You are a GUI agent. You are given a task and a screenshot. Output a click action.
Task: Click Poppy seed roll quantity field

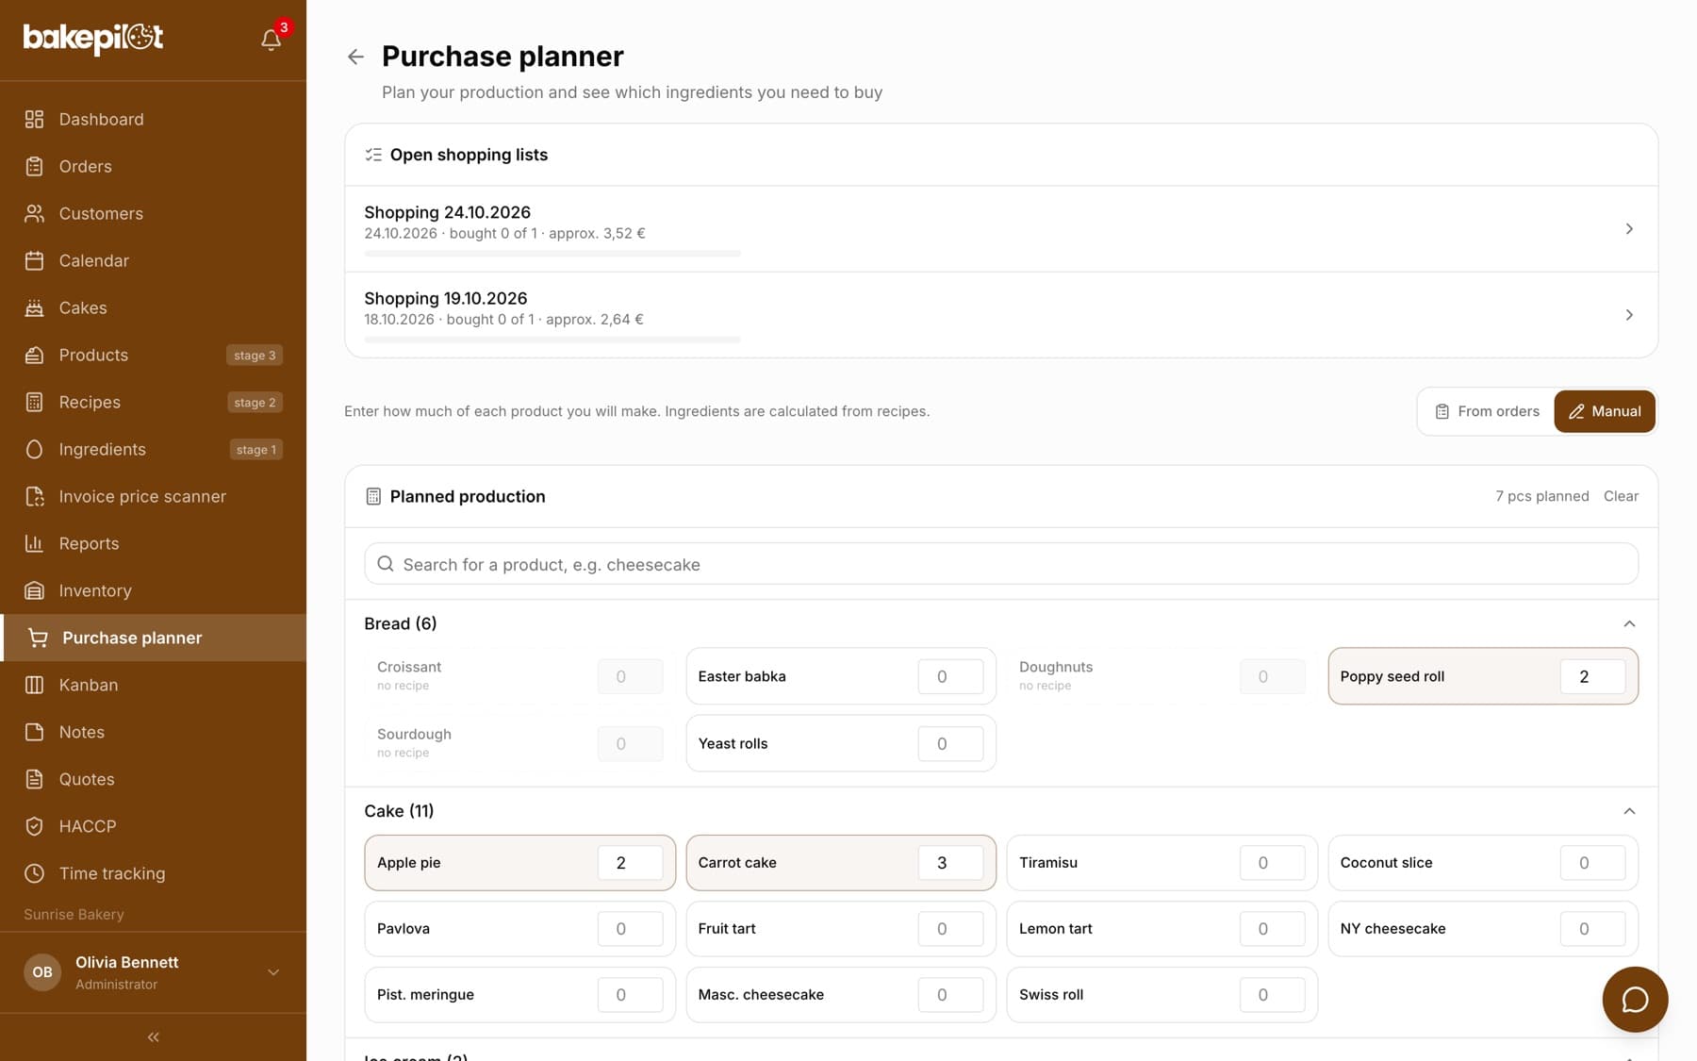(x=1592, y=676)
